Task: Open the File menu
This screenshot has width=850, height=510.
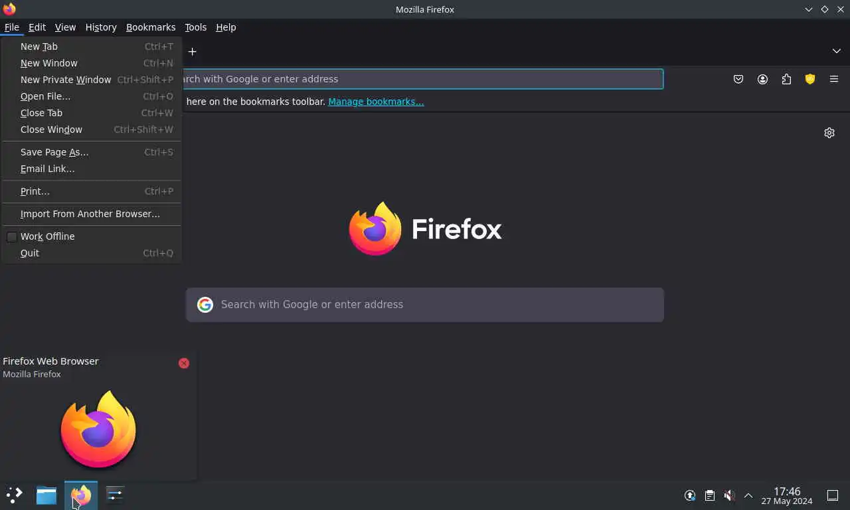Action: tap(11, 27)
